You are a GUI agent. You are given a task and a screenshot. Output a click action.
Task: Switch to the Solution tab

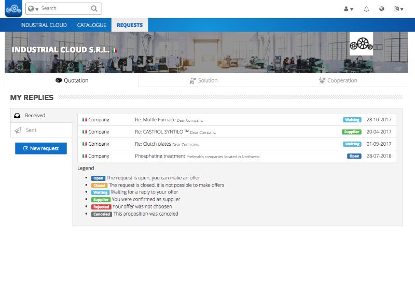pyautogui.click(x=203, y=80)
